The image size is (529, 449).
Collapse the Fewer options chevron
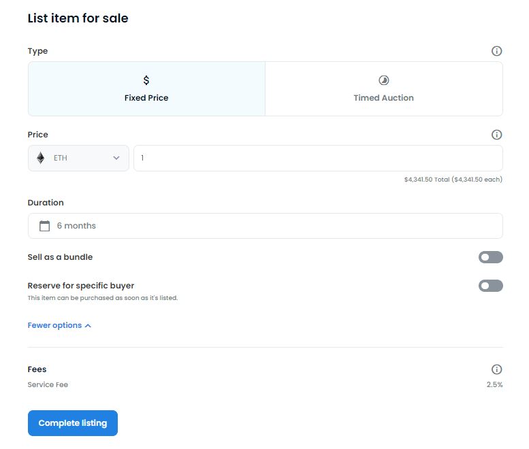(88, 326)
